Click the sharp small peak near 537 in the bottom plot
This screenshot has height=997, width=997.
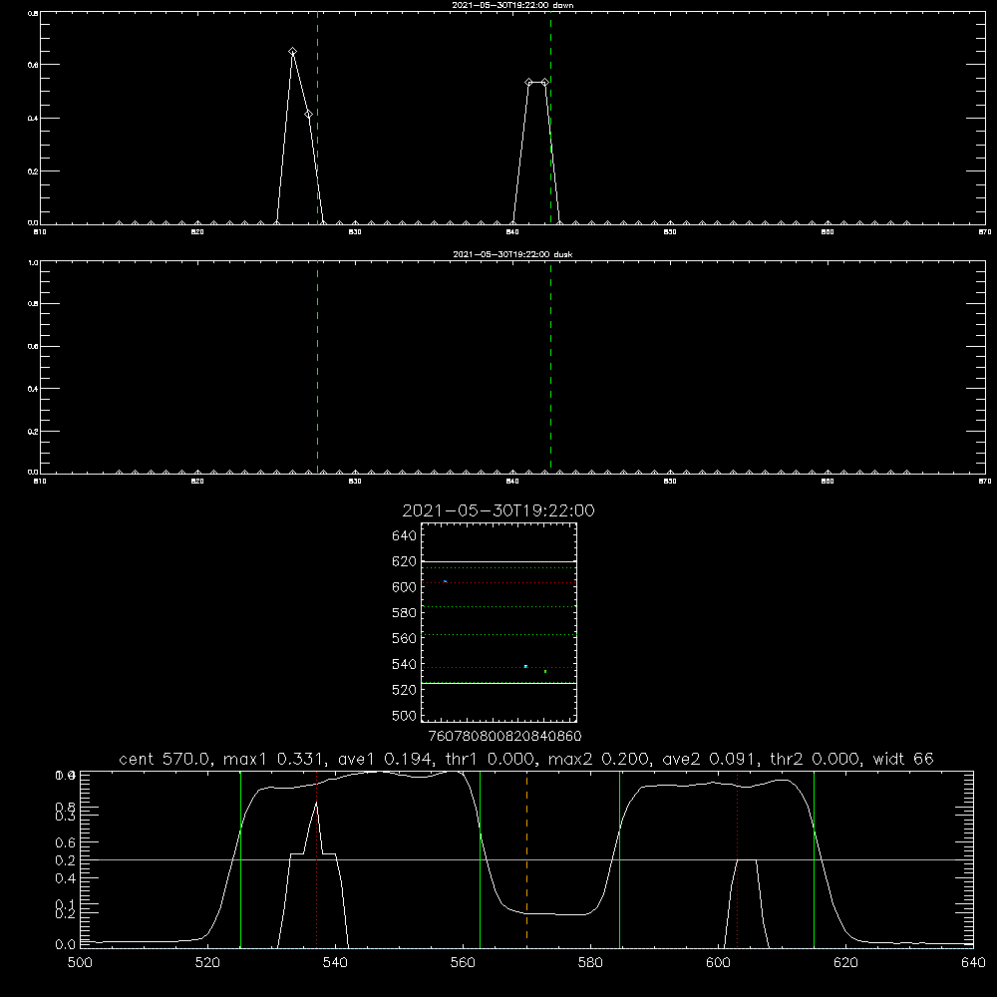click(x=316, y=804)
